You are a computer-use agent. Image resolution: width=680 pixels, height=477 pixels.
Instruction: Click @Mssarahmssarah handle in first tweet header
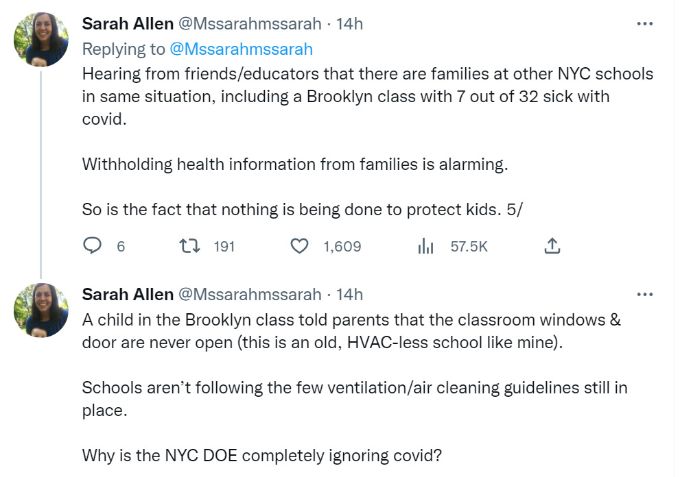coord(250,24)
